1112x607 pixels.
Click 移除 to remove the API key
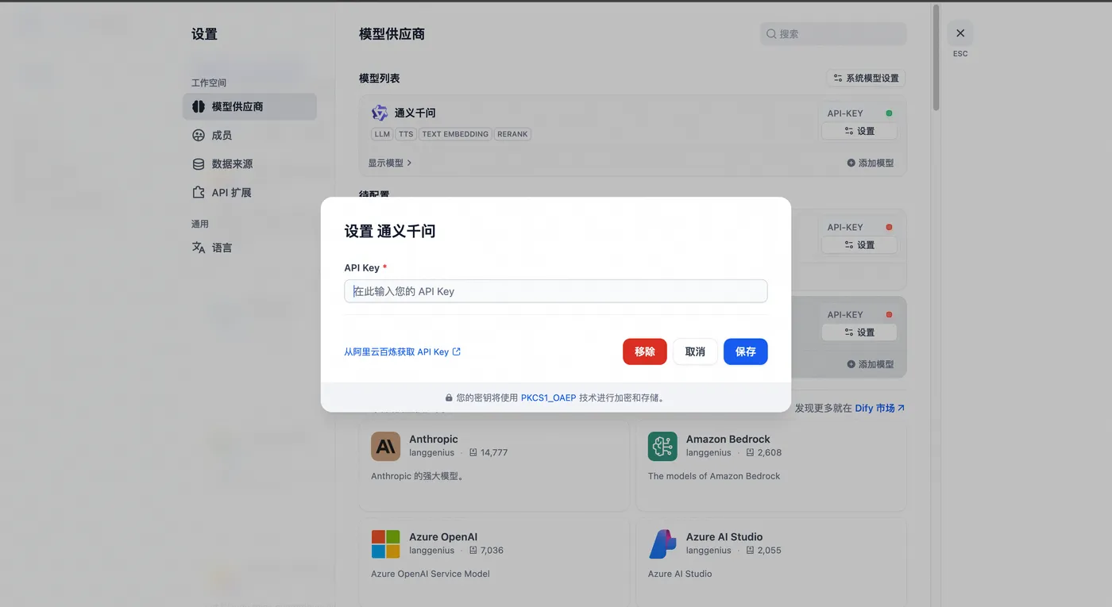645,352
